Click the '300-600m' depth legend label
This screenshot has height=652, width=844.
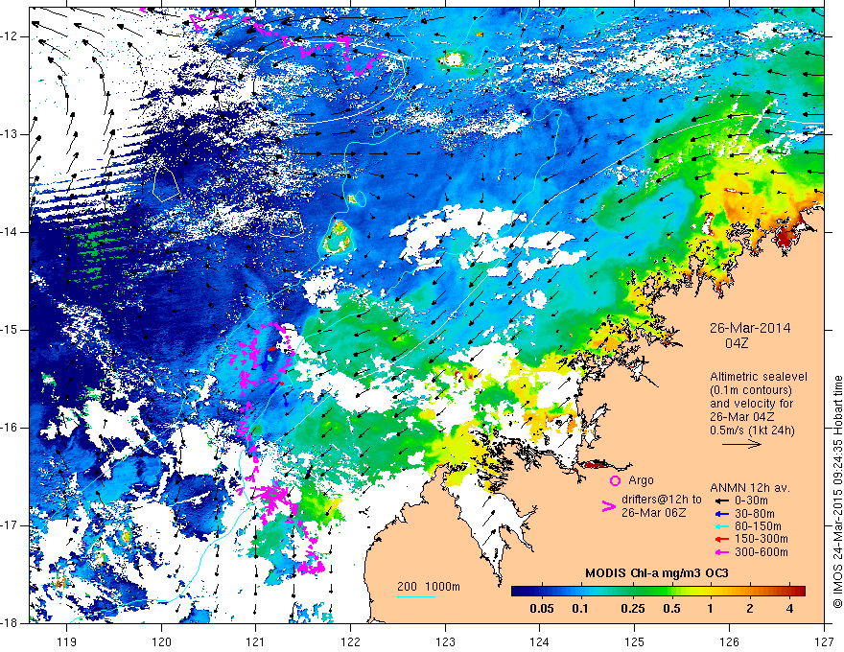pyautogui.click(x=762, y=552)
